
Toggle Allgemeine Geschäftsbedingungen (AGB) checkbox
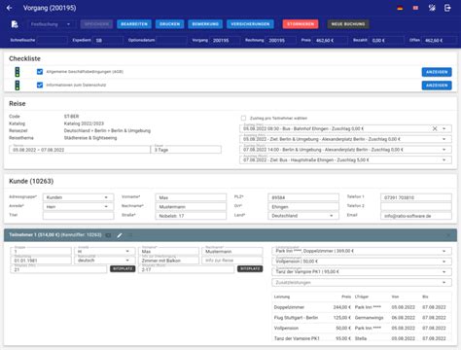(40, 72)
